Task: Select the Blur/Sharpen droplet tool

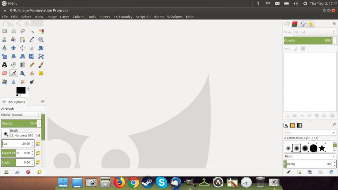Action: coord(14,81)
